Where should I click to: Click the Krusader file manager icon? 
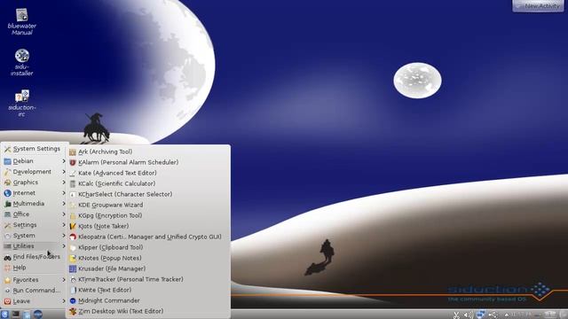click(x=73, y=268)
